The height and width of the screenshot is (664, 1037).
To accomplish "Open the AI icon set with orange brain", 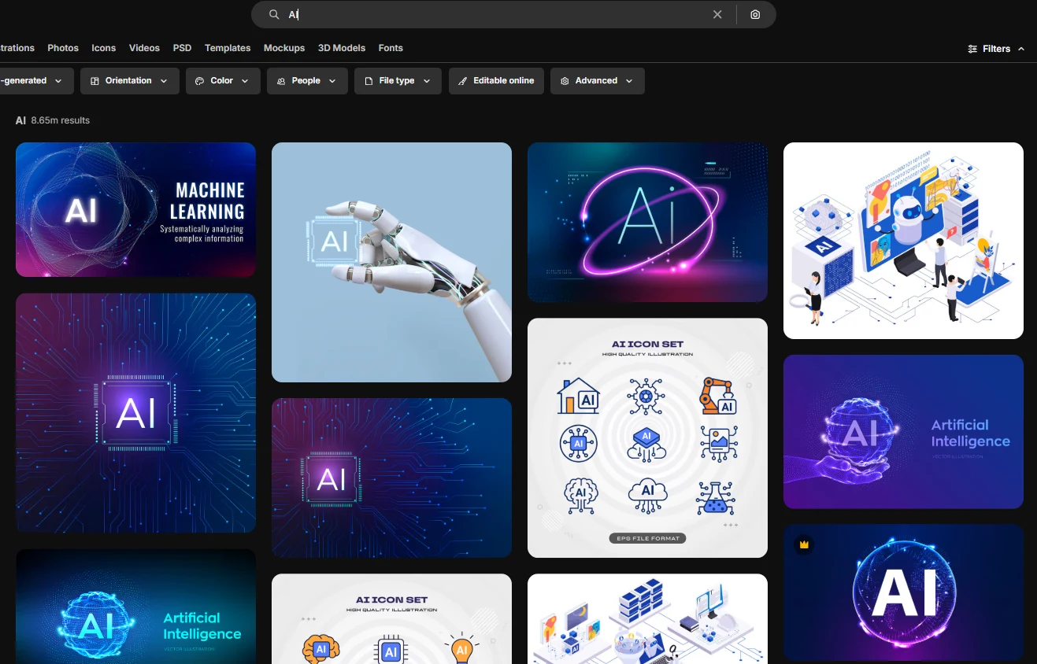I will pyautogui.click(x=391, y=618).
